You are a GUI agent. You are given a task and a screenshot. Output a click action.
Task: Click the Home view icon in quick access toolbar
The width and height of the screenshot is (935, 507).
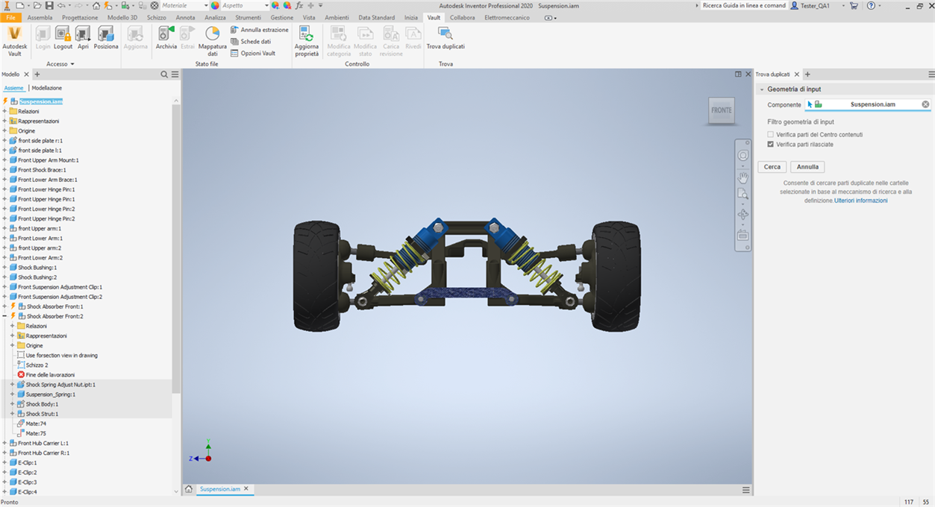click(x=96, y=5)
